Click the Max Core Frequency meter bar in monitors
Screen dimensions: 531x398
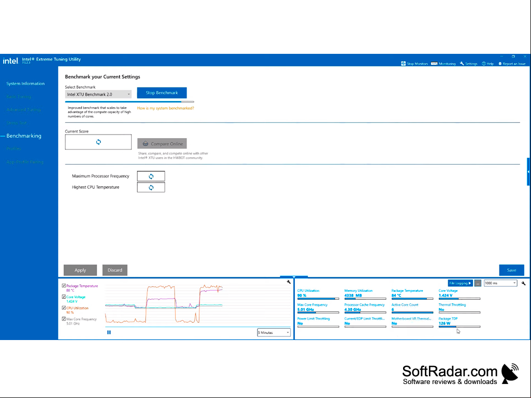pyautogui.click(x=318, y=313)
